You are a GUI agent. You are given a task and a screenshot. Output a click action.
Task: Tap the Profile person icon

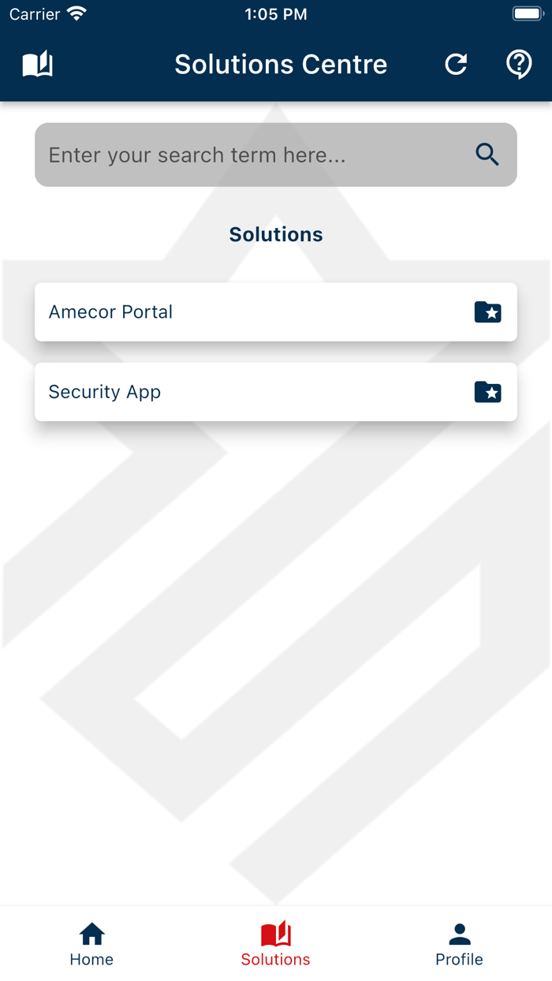(x=459, y=933)
